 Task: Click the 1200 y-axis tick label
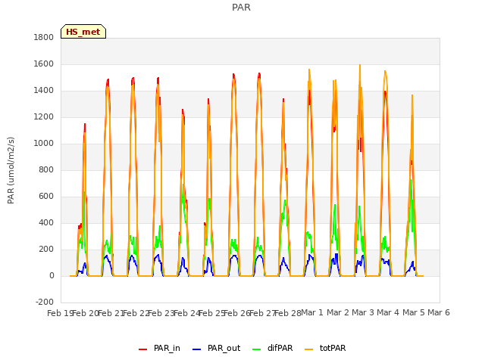(44, 117)
